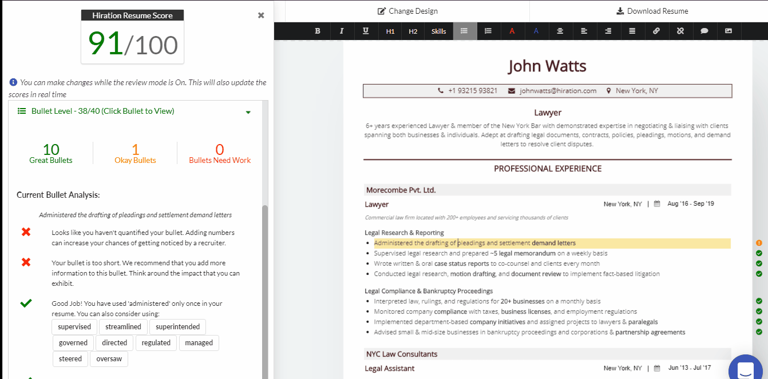This screenshot has height=379, width=768.
Task: Open the Change Design tab
Action: (x=407, y=11)
